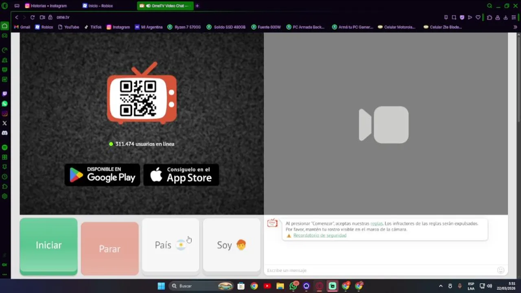Image resolution: width=521 pixels, height=293 pixels.
Task: Expand the bookmarks overflow chevron
Action: coord(515,27)
